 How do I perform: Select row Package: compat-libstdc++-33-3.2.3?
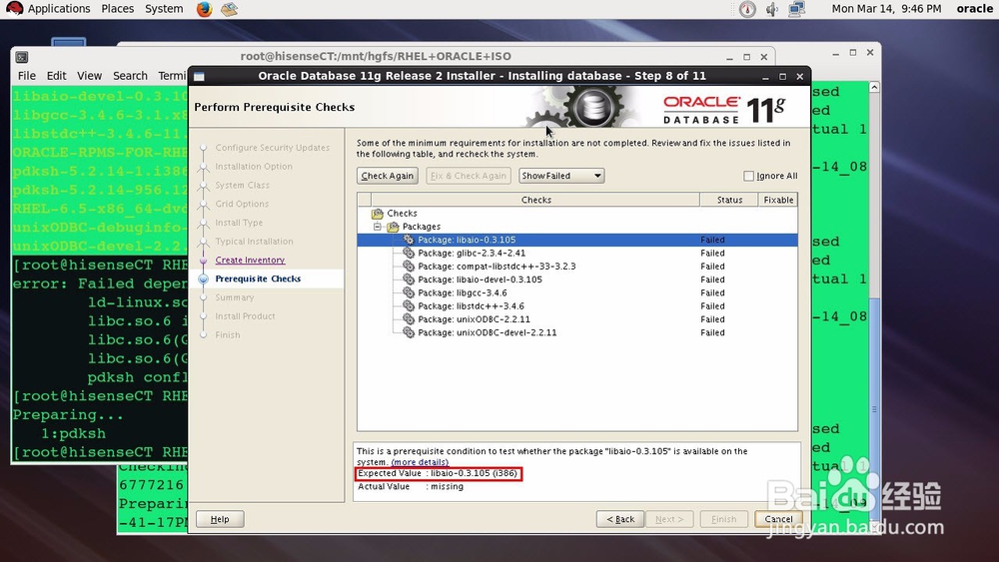pyautogui.click(x=577, y=267)
